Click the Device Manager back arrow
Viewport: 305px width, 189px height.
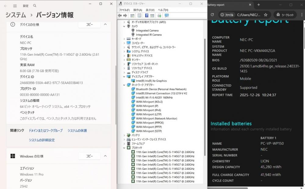(120, 16)
